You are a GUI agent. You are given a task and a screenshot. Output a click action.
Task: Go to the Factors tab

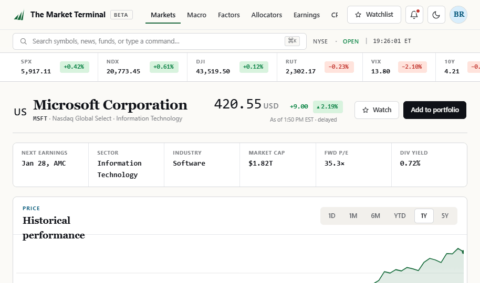[228, 15]
